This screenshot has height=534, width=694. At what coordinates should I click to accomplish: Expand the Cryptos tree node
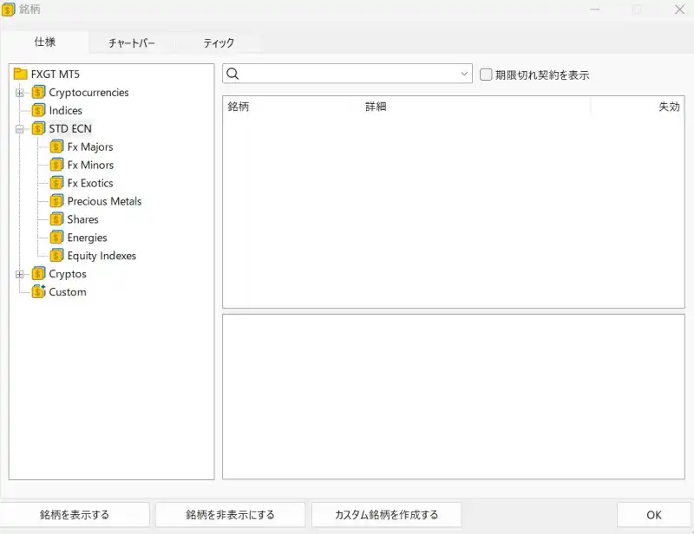tap(19, 274)
